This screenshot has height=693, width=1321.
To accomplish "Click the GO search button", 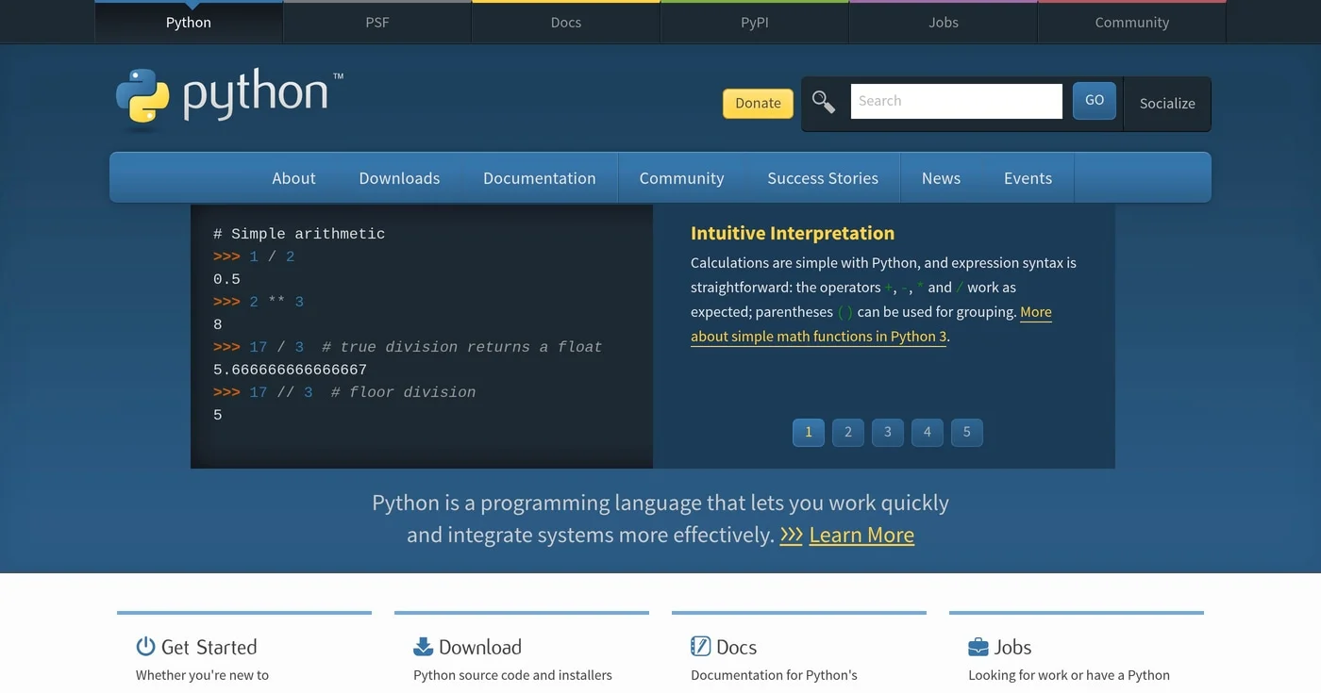I will 1095,100.
